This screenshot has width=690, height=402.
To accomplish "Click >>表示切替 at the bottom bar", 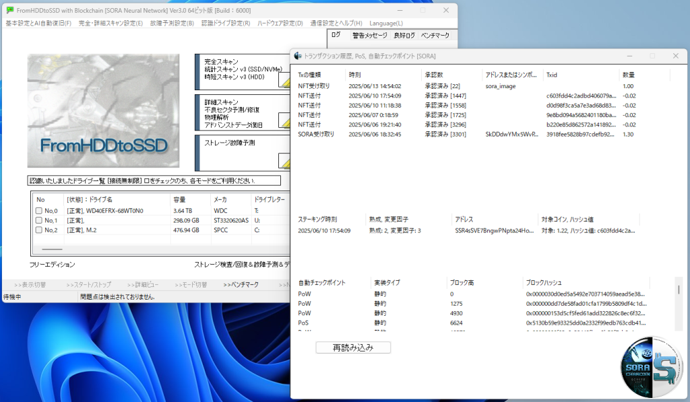I will tap(30, 285).
